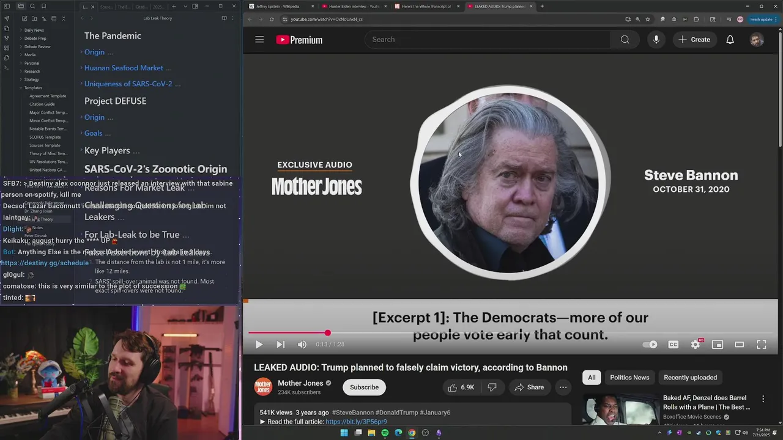783x440 pixels.
Task: Unfold the Uniqueness of SARS-CoV-2 heading
Action: (81, 84)
